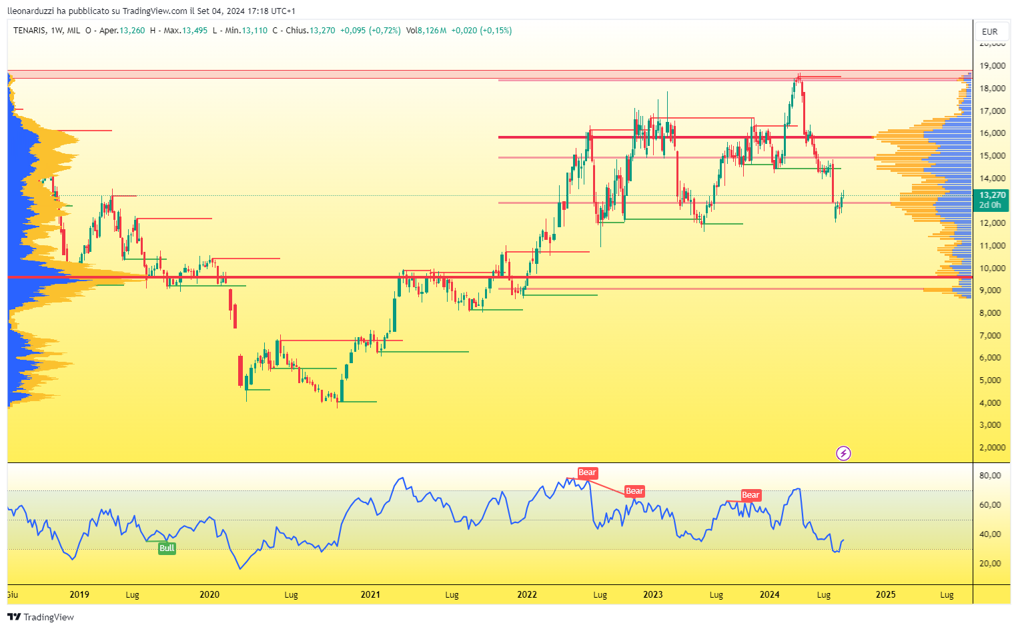Click the 2021 time axis label
Viewport: 1018px width, 629px height.
pyautogui.click(x=370, y=595)
